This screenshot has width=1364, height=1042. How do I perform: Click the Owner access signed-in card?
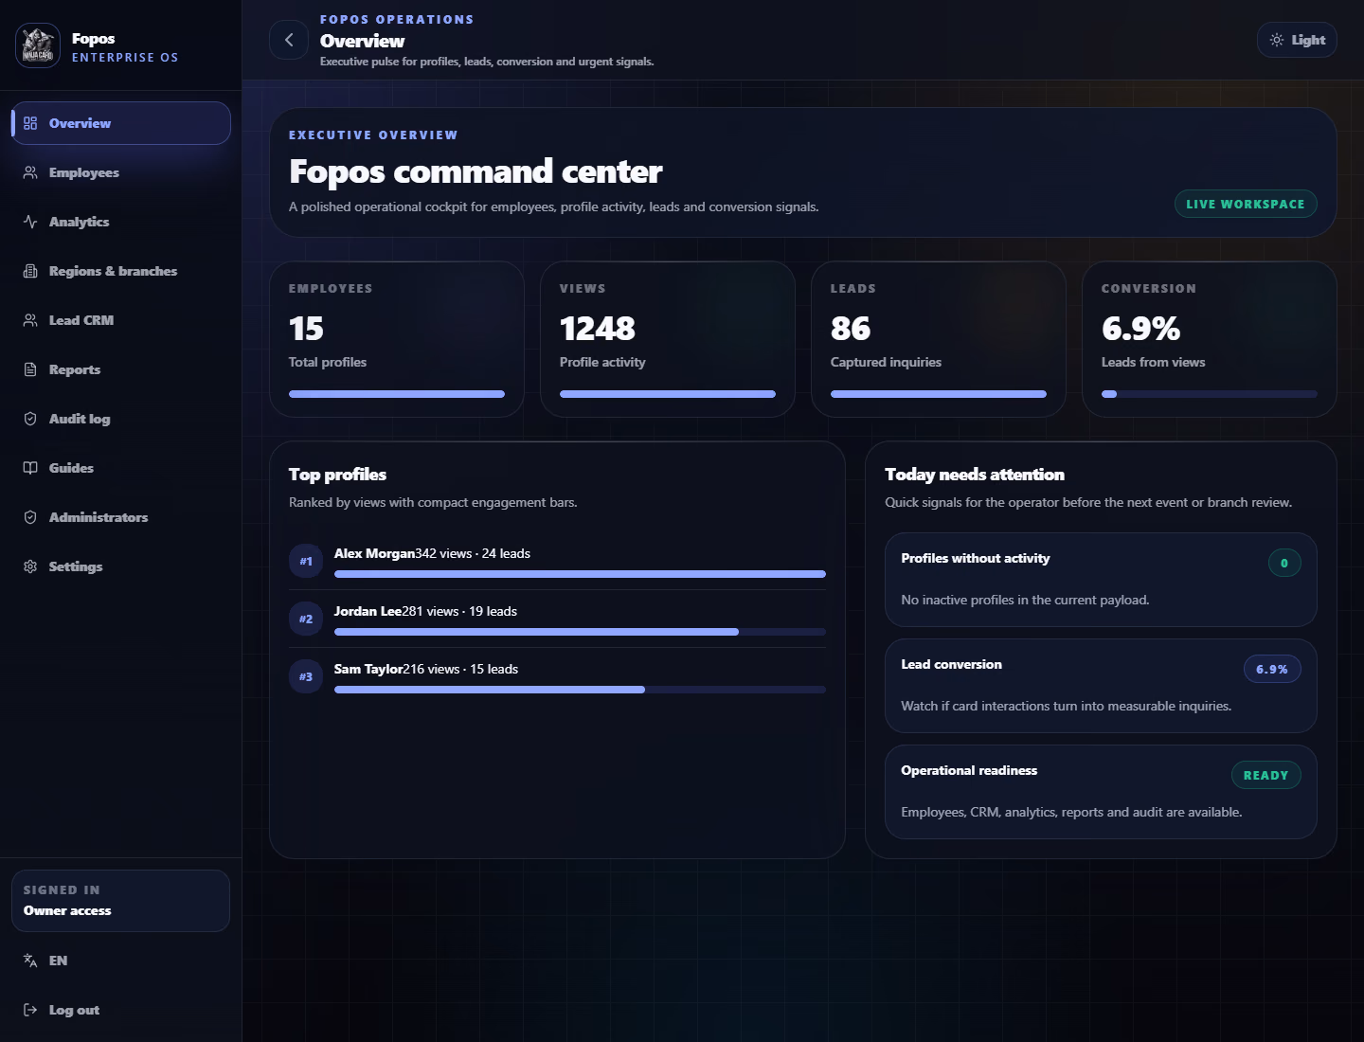(120, 901)
